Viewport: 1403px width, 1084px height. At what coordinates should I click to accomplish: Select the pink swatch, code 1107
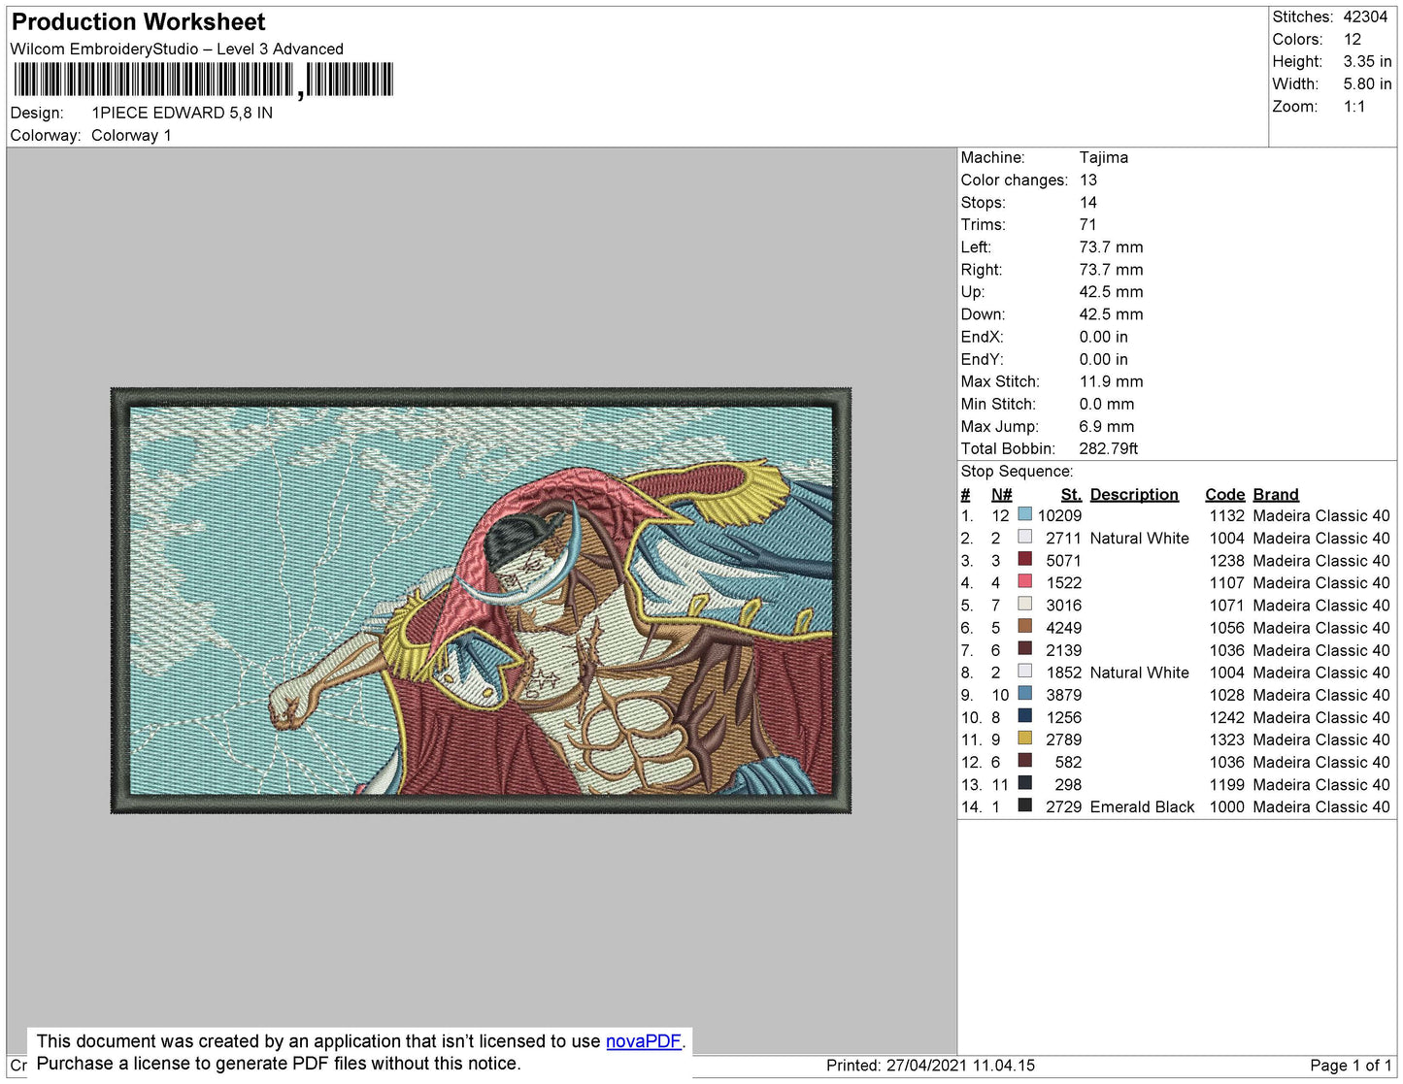pos(1024,581)
